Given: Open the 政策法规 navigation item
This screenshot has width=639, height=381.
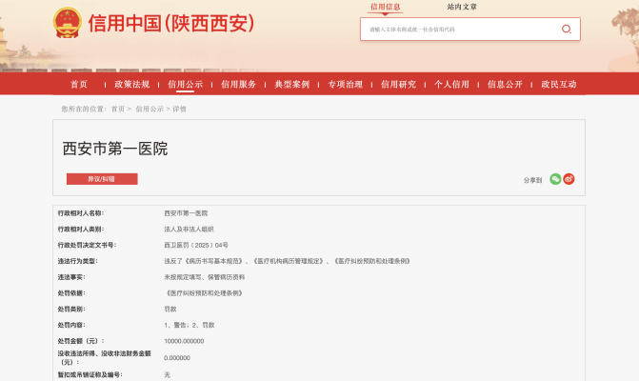Looking at the screenshot, I should tap(132, 85).
